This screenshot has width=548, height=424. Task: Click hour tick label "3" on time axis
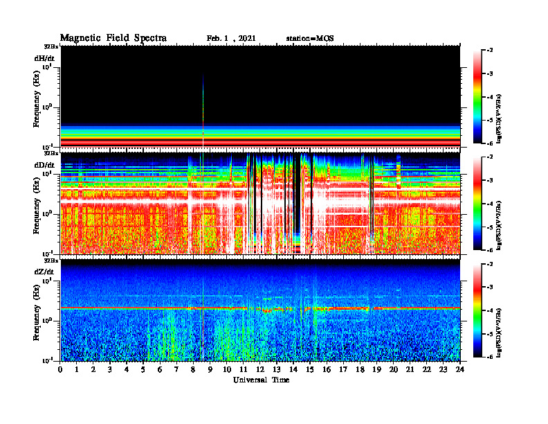110,370
